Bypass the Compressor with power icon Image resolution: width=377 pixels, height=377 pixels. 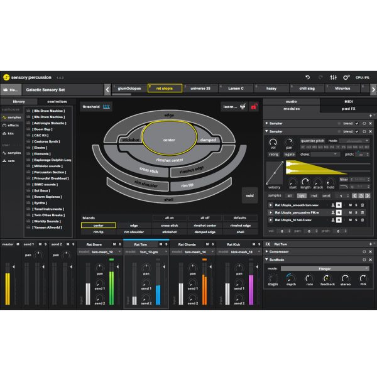click(x=364, y=251)
